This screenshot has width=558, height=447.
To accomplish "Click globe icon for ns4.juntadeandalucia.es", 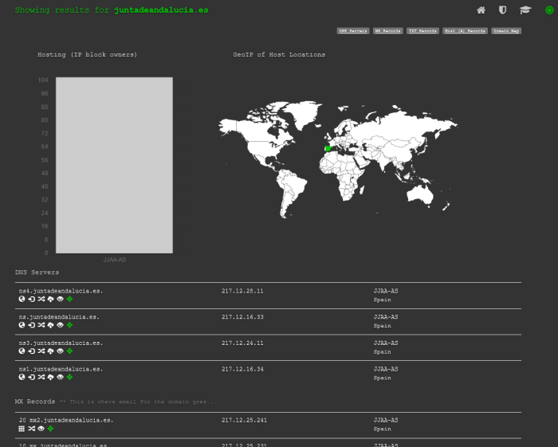I will [22, 299].
